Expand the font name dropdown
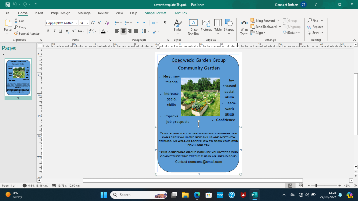Viewport: 358px width, 201px height. tap(76, 23)
